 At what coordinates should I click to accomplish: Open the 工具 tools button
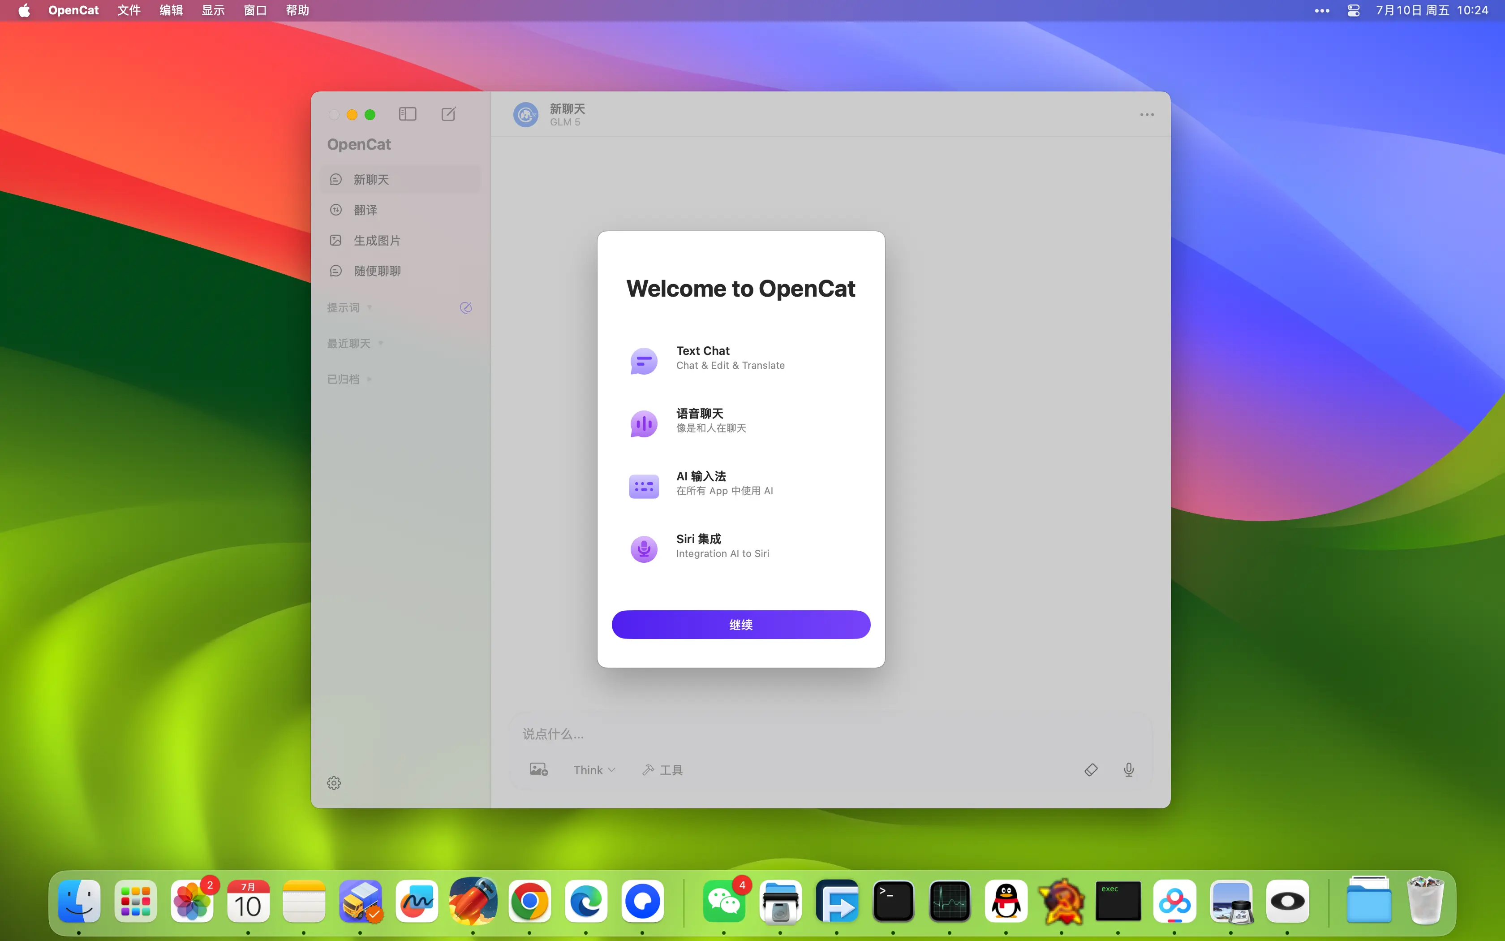tap(662, 770)
